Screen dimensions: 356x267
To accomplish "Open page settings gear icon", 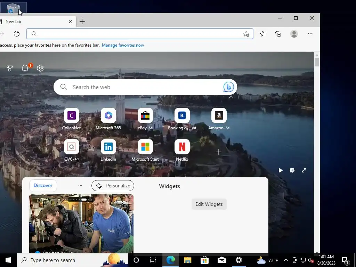I will [x=40, y=68].
